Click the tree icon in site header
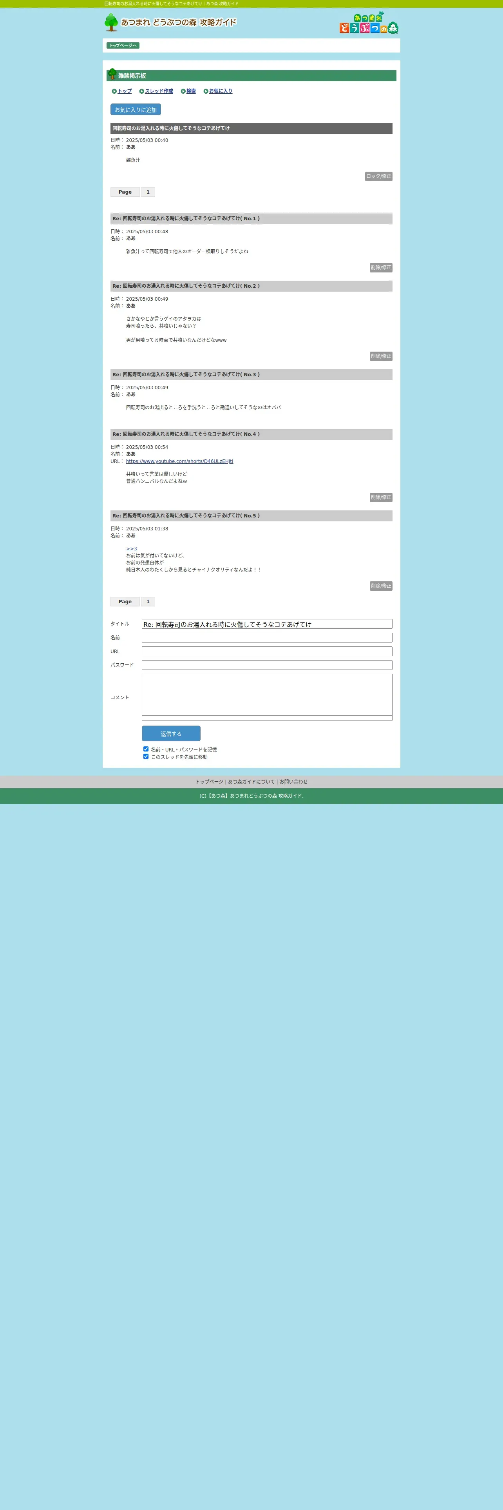 coord(111,22)
